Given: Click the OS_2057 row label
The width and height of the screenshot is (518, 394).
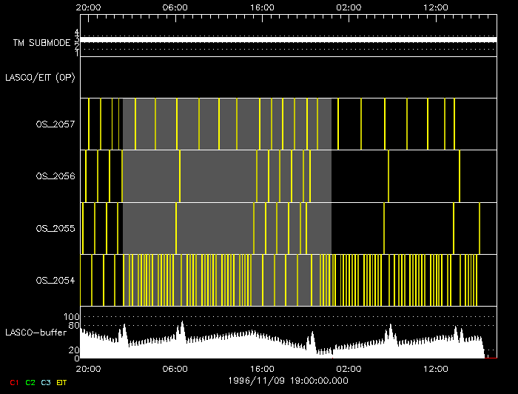Looking at the screenshot, I should coord(55,124).
